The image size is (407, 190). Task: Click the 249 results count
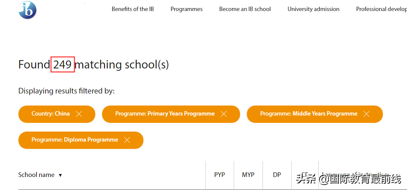point(63,64)
